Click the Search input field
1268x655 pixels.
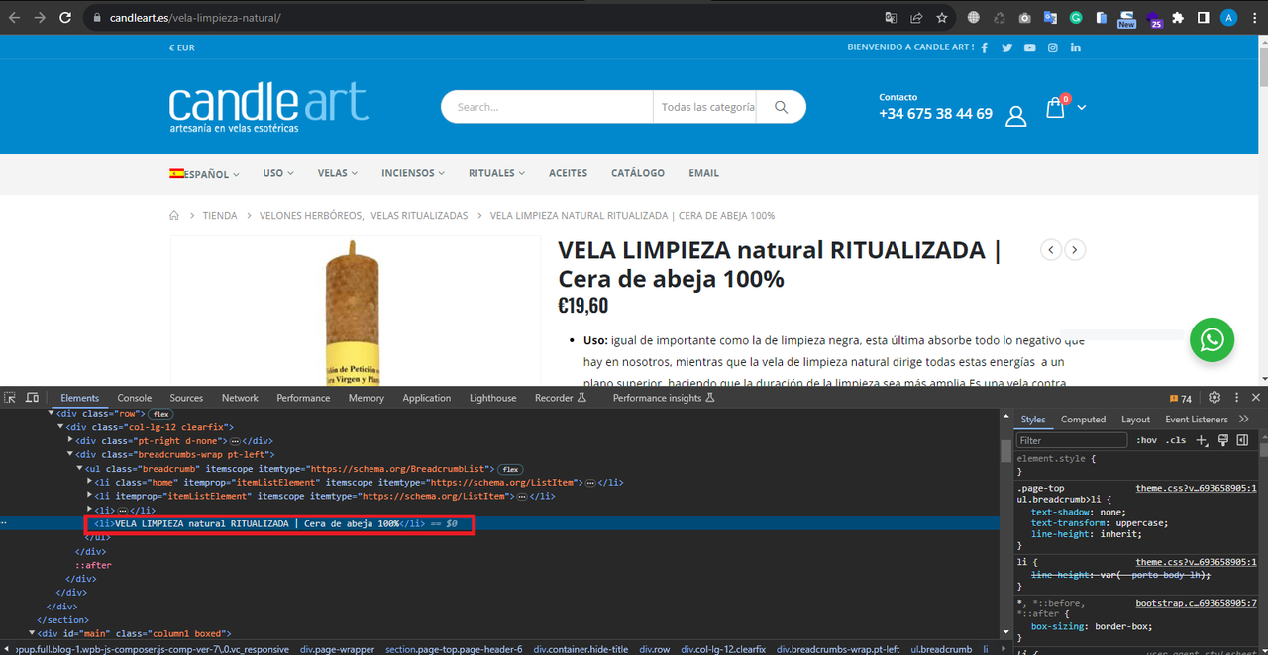[547, 107]
